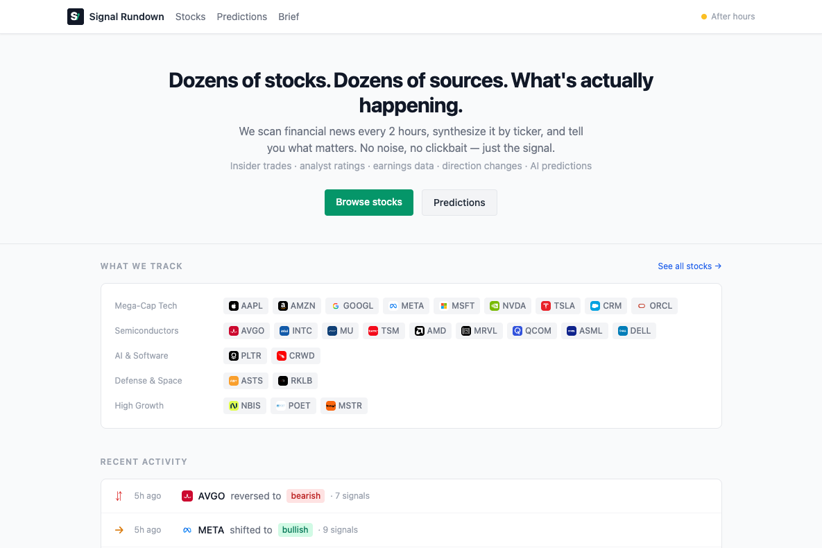The width and height of the screenshot is (822, 548).
Task: Open the Brief nav item
Action: click(289, 17)
